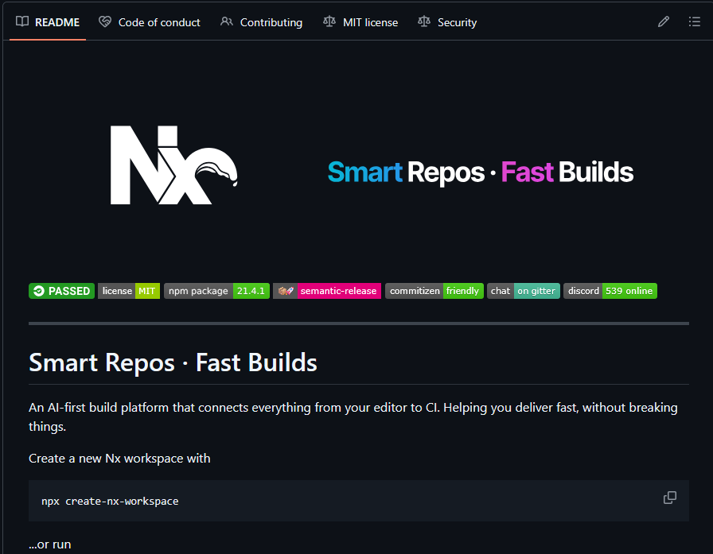This screenshot has width=713, height=554.
Task: View the MIT license tab
Action: tap(360, 22)
